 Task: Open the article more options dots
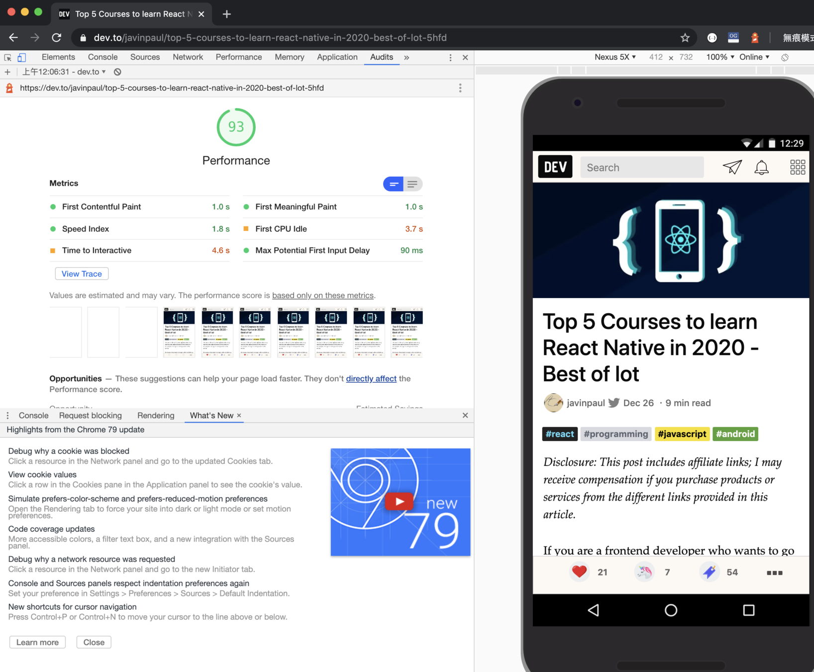[774, 573]
